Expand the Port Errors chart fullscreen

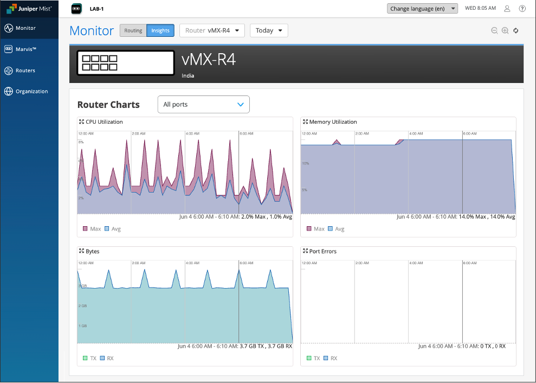[305, 252]
